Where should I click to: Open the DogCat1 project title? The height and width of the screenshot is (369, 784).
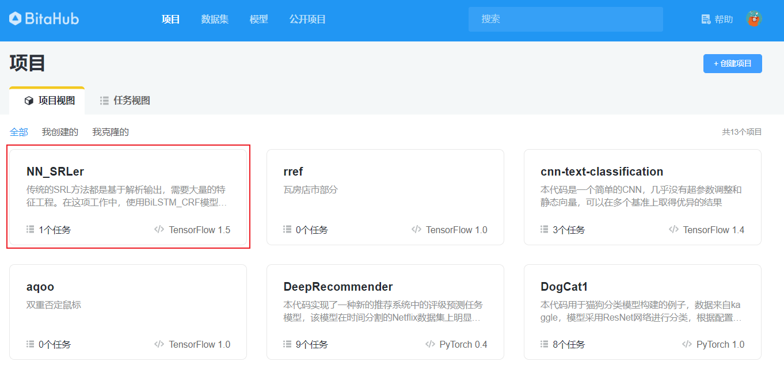click(x=564, y=287)
